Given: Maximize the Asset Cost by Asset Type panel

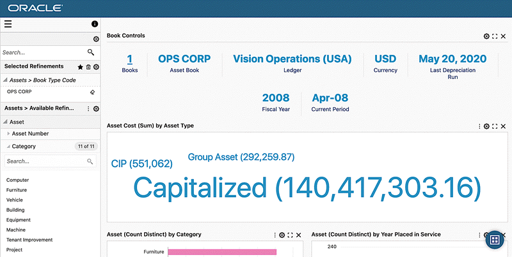Looking at the screenshot, I should point(495,126).
